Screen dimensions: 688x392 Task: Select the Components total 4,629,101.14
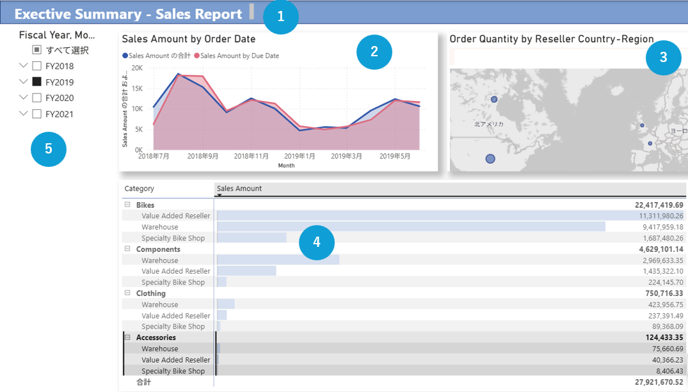coord(661,249)
